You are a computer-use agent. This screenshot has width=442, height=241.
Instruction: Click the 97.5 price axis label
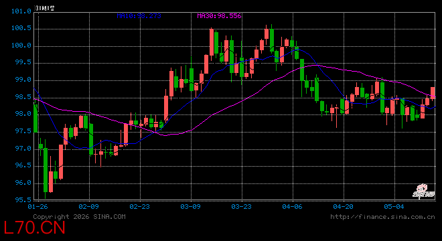(23, 131)
